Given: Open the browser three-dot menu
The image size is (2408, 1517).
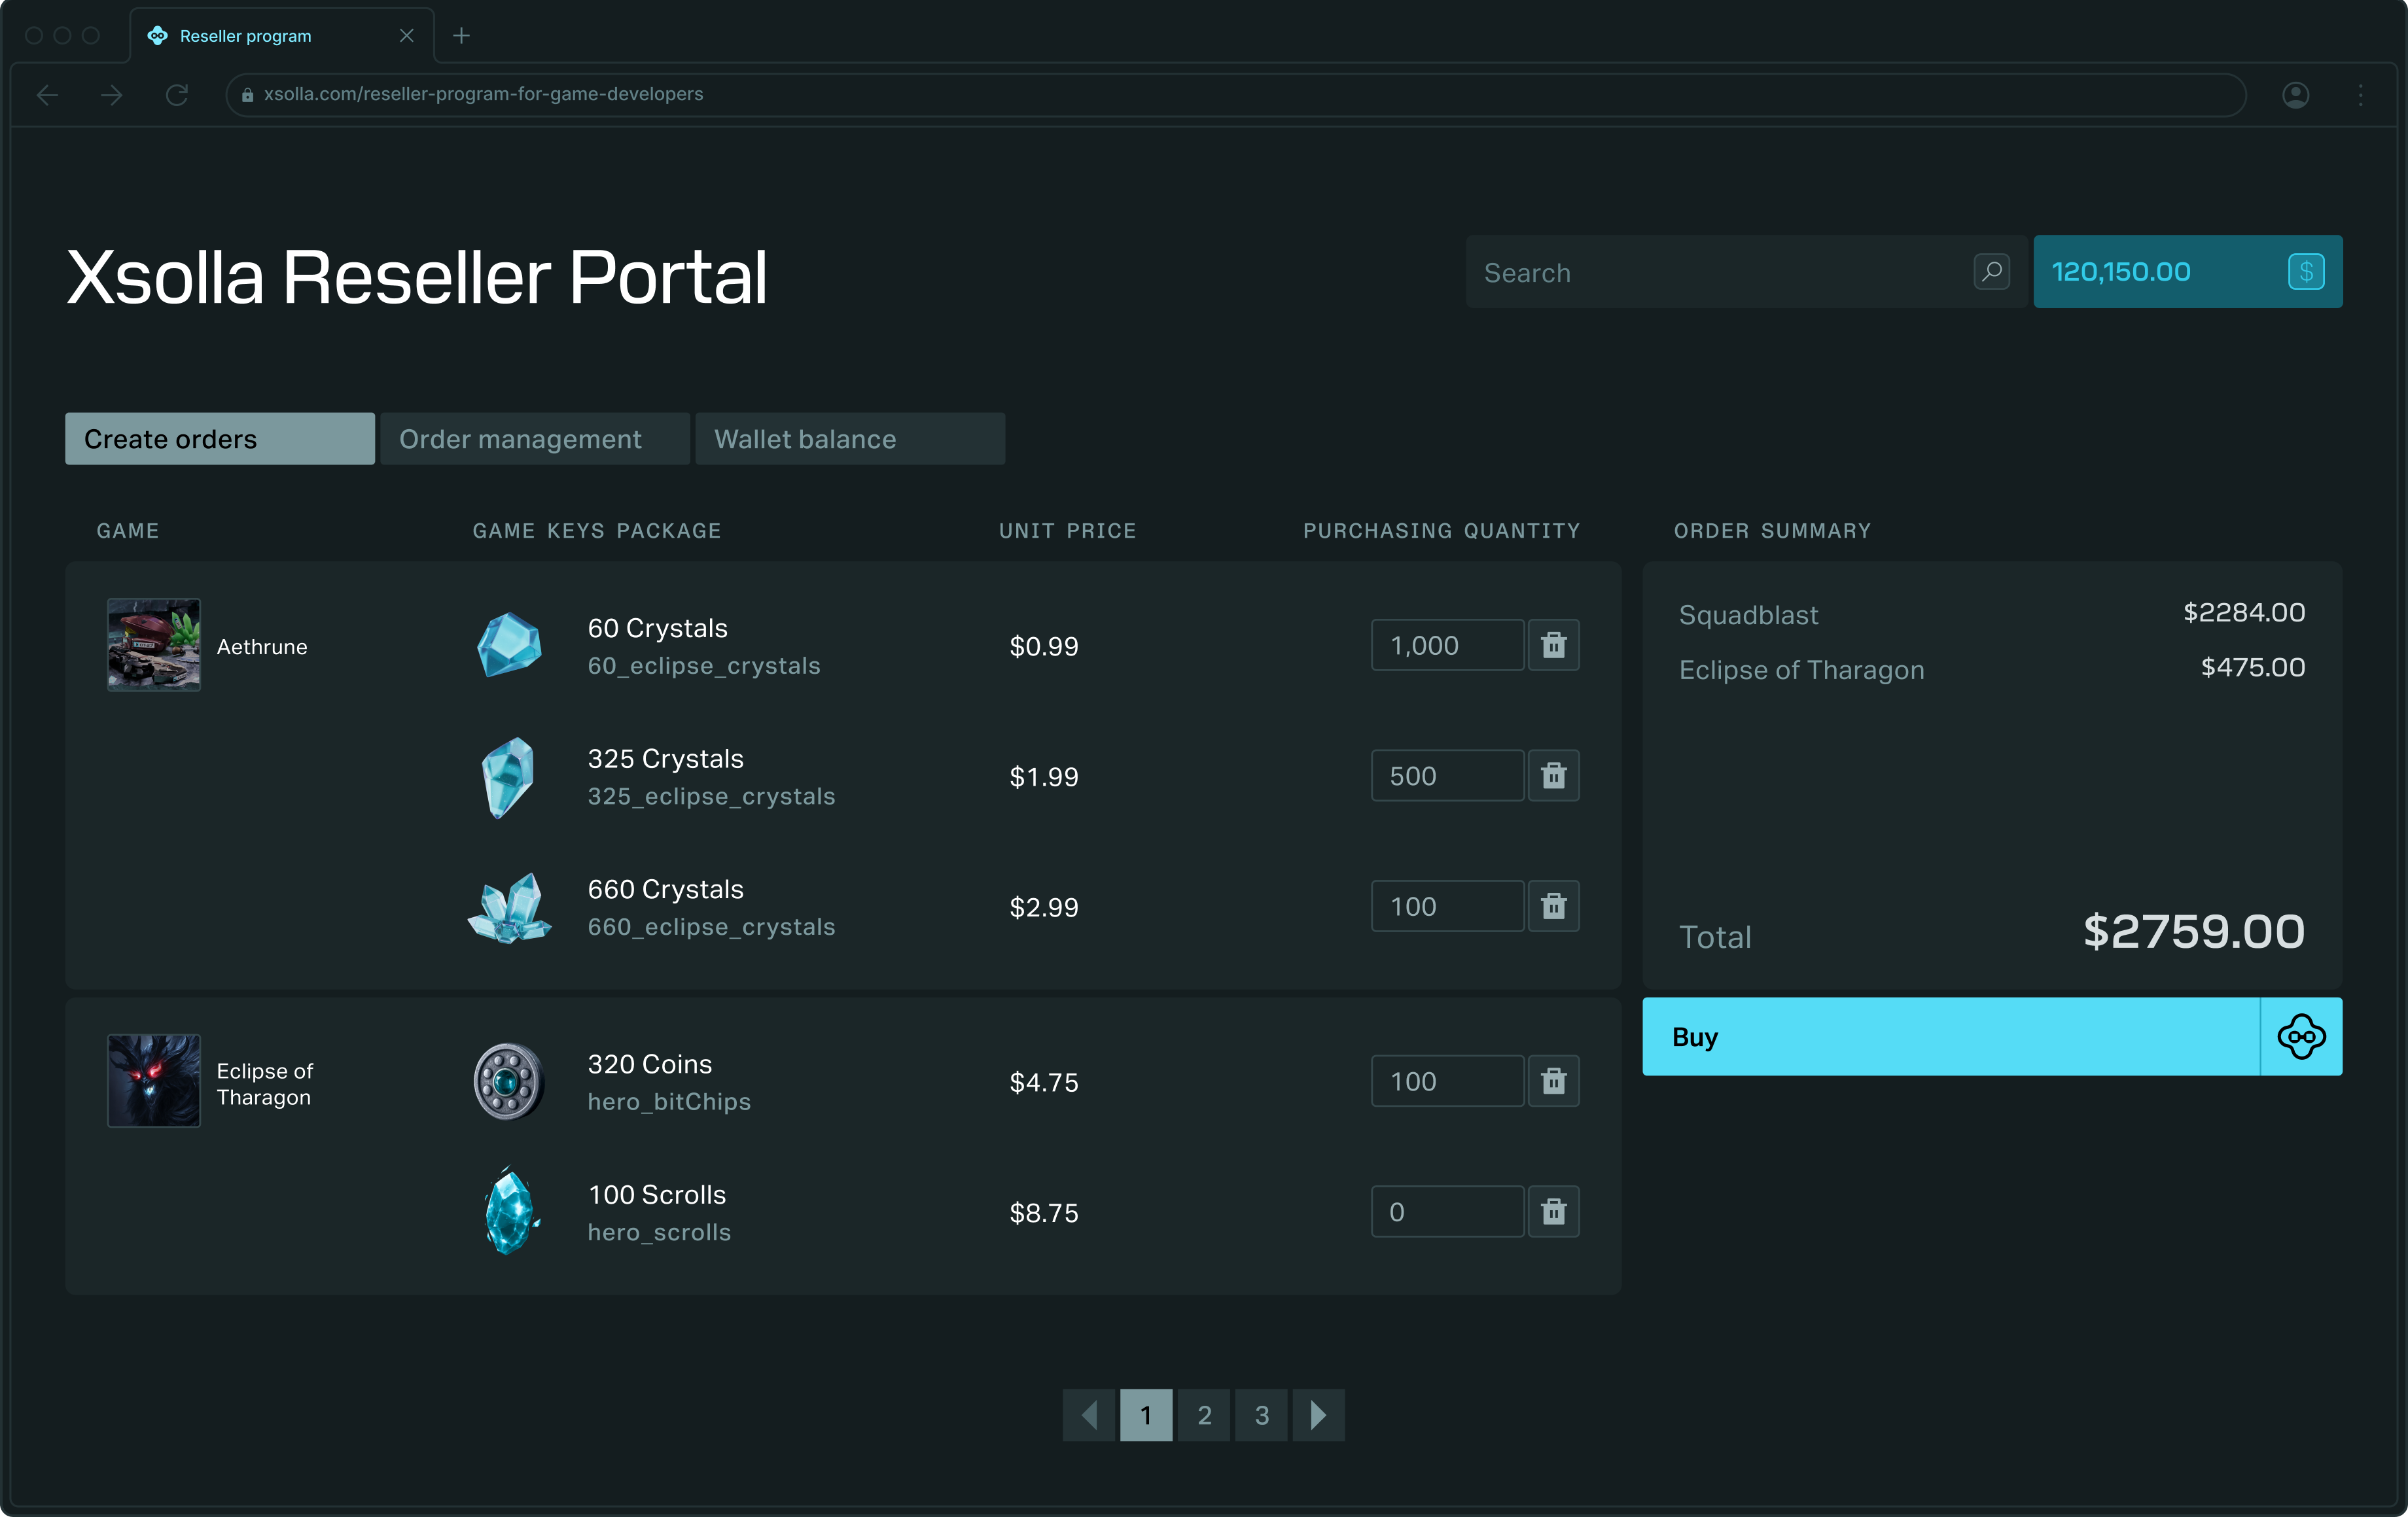Looking at the screenshot, I should point(2360,95).
